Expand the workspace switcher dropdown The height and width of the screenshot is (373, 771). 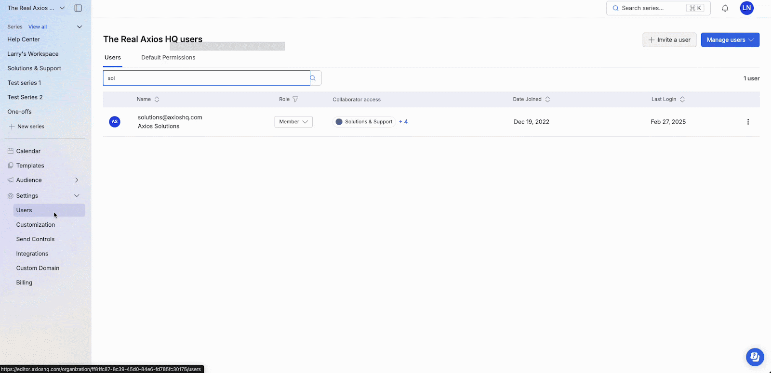pyautogui.click(x=62, y=8)
